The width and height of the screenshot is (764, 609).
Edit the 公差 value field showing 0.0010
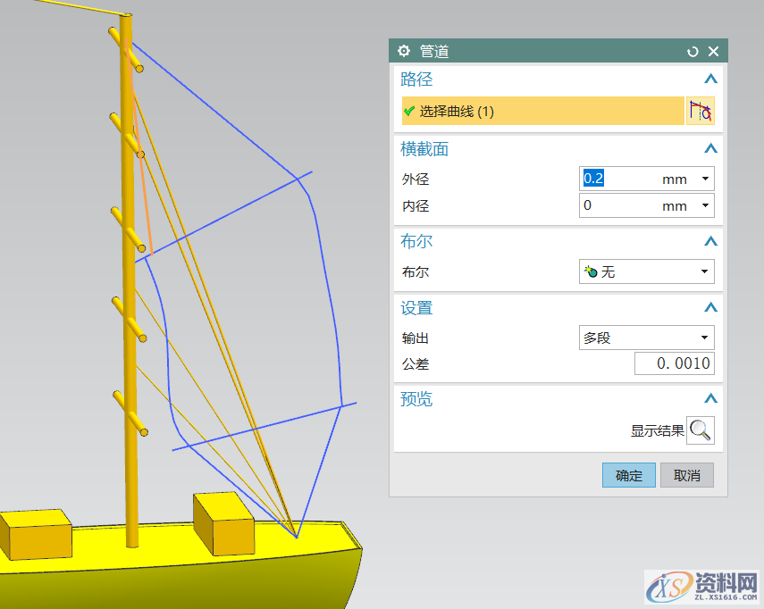point(675,363)
